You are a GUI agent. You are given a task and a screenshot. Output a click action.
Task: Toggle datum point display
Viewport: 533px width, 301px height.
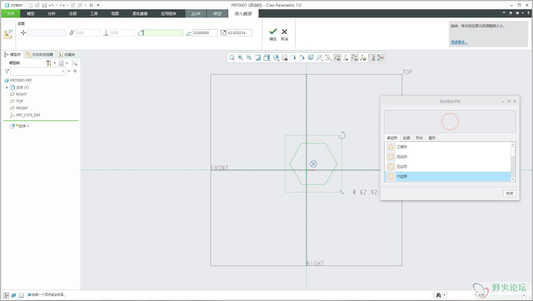tap(355, 58)
